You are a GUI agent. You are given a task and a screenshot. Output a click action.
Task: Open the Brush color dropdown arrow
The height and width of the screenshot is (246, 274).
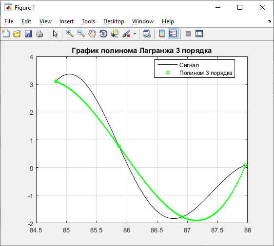click(135, 34)
